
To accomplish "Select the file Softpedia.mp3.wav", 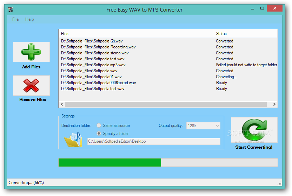I will (x=93, y=65).
